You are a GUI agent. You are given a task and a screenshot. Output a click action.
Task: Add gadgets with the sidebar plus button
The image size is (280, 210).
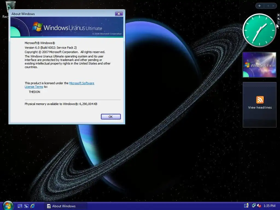click(259, 6)
